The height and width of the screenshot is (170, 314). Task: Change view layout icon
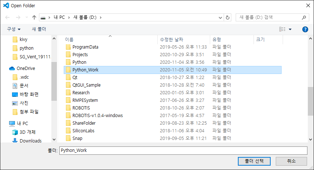(x=282, y=29)
